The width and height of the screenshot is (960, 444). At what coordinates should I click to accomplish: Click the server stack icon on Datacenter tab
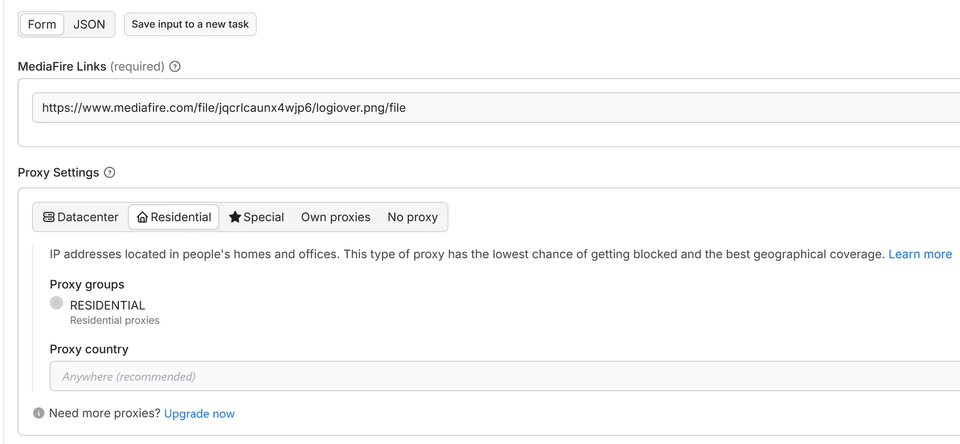pyautogui.click(x=49, y=217)
